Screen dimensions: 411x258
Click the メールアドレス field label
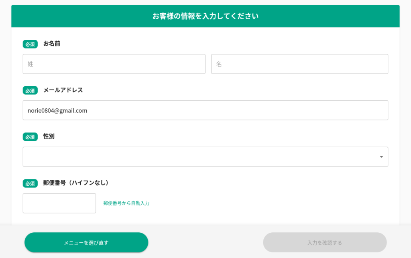click(63, 90)
